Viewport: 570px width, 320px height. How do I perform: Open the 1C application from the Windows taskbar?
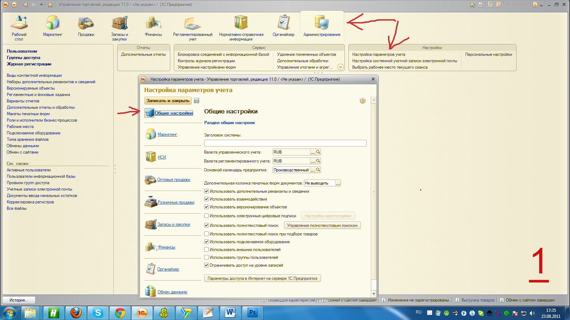[x=142, y=313]
